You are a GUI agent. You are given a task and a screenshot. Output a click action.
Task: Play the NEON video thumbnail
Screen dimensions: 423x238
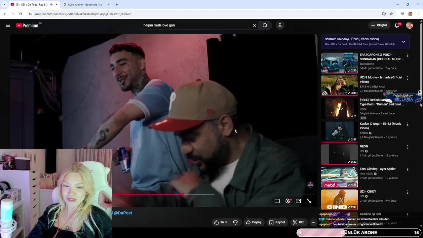pos(339,154)
